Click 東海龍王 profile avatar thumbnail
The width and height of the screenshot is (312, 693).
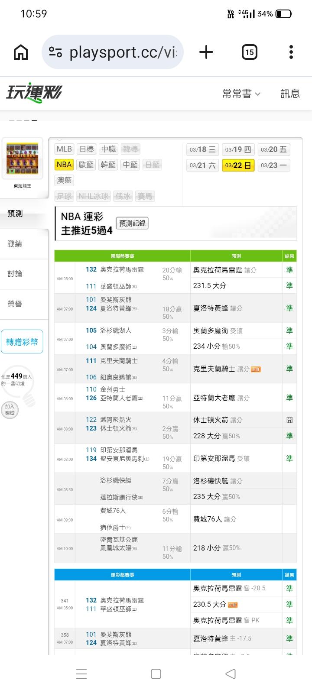point(23,159)
